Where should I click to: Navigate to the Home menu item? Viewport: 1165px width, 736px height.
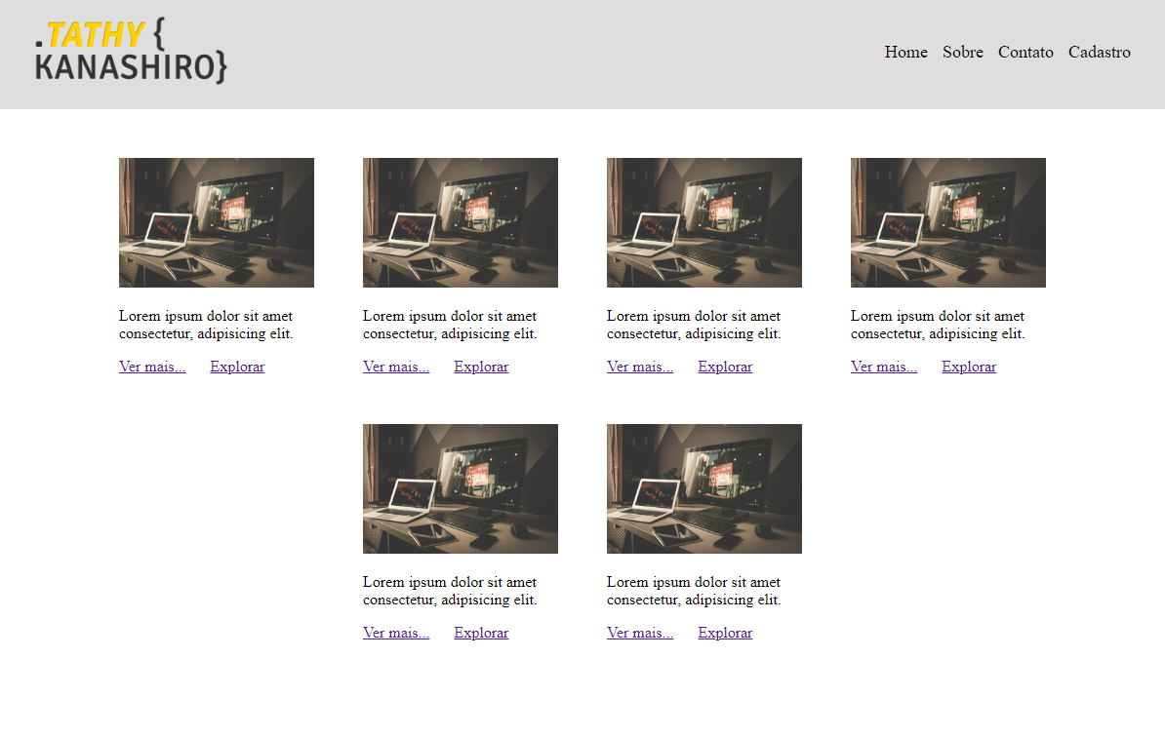[x=905, y=53]
